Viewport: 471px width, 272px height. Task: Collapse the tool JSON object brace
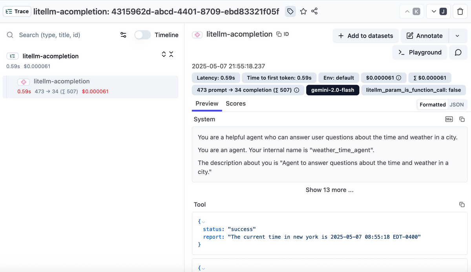click(x=203, y=222)
